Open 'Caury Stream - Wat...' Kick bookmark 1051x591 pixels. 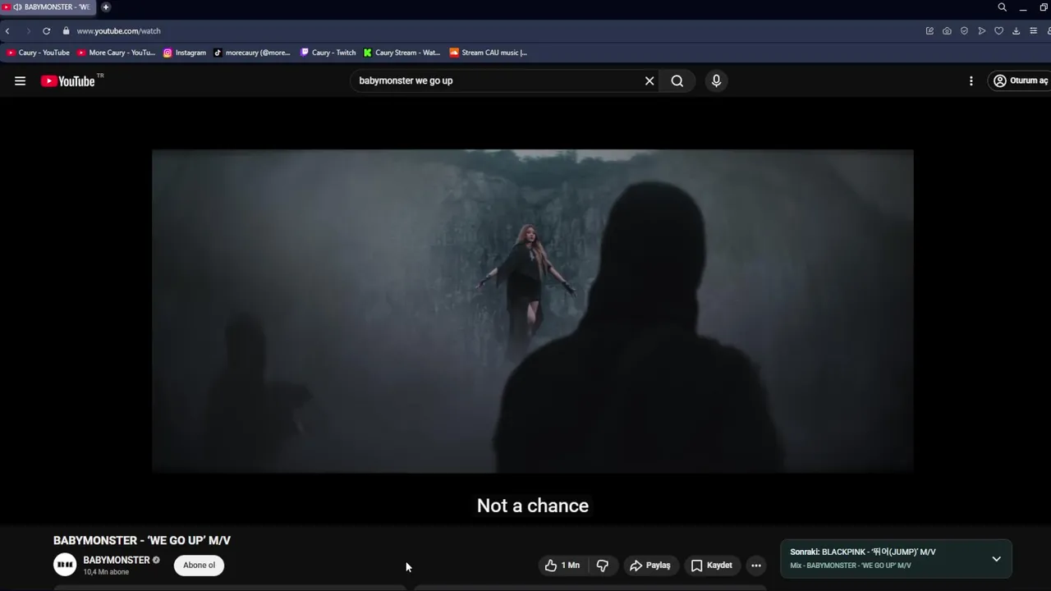402,53
